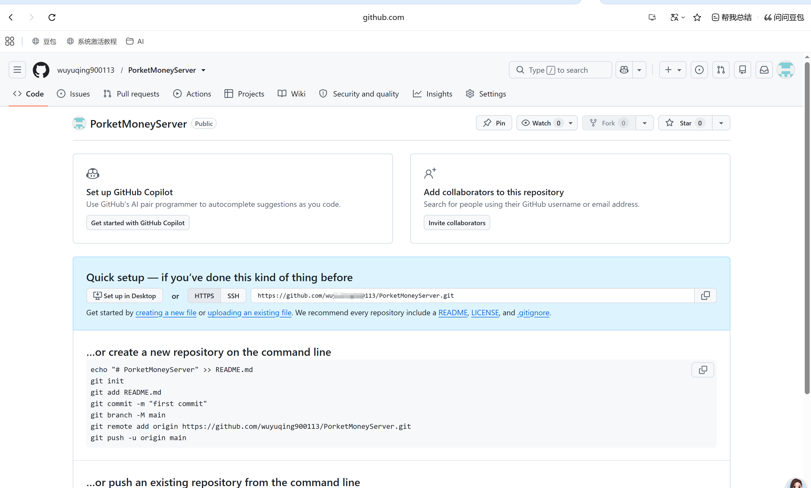The width and height of the screenshot is (811, 488).
Task: Open the user avatar menu
Action: 786,70
